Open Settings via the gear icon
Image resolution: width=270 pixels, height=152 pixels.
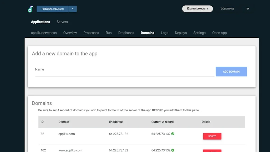[x=227, y=8]
